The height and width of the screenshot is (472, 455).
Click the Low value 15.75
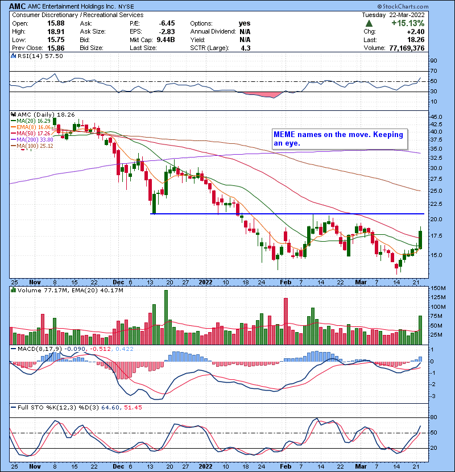56,40
